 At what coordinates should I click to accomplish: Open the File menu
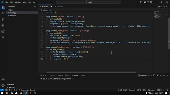tap(6, 2)
